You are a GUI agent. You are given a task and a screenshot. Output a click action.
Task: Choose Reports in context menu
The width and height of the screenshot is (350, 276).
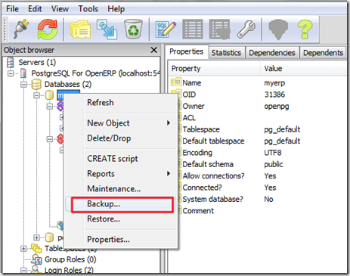121,174
